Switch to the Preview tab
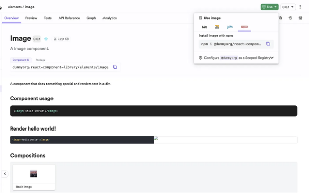This screenshot has width=309, height=193. pos(31,18)
